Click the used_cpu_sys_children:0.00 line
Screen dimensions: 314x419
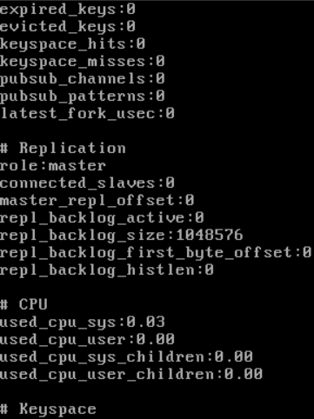(x=126, y=358)
